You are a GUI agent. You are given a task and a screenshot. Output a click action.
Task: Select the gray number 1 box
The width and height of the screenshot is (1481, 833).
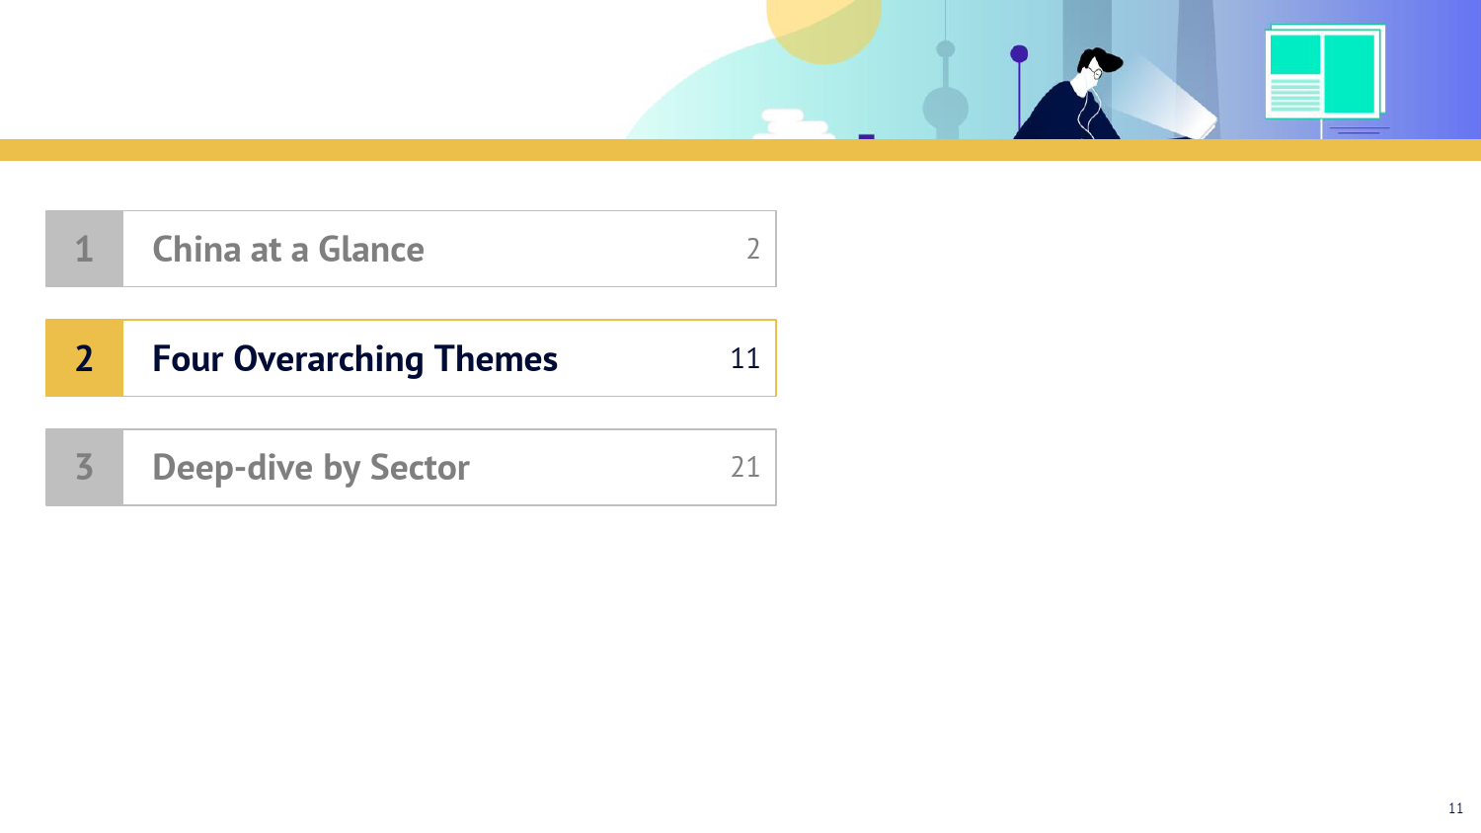pyautogui.click(x=84, y=249)
